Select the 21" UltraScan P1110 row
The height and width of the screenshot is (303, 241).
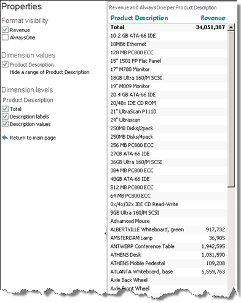[168, 112]
